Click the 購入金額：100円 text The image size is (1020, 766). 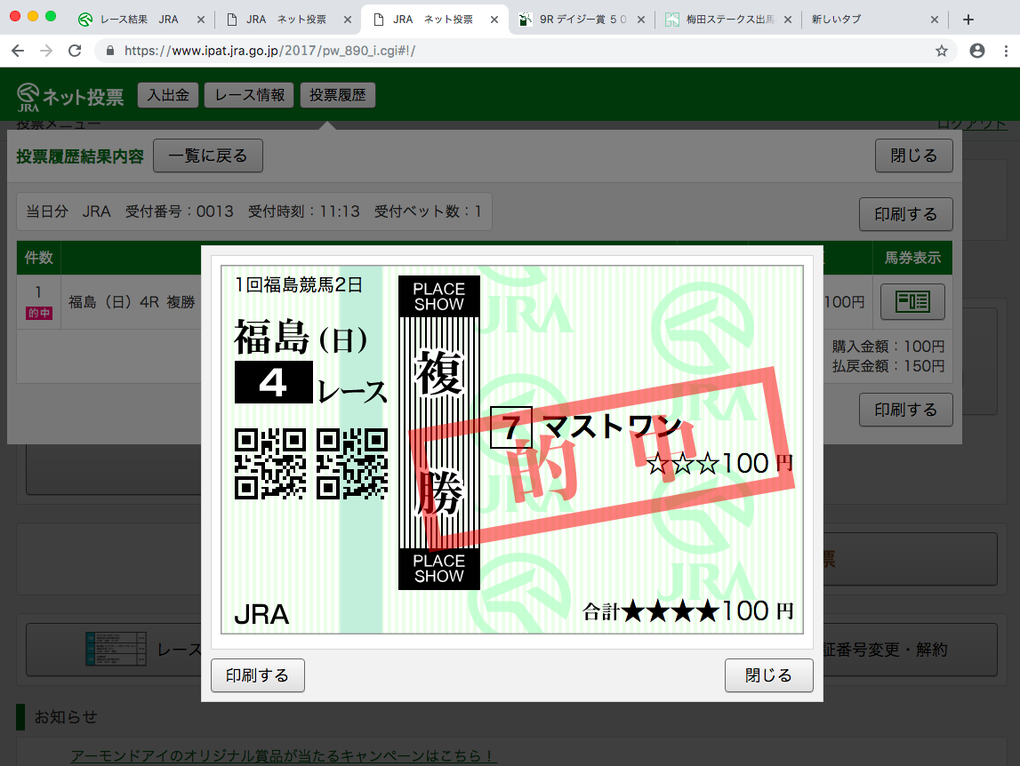tap(888, 347)
